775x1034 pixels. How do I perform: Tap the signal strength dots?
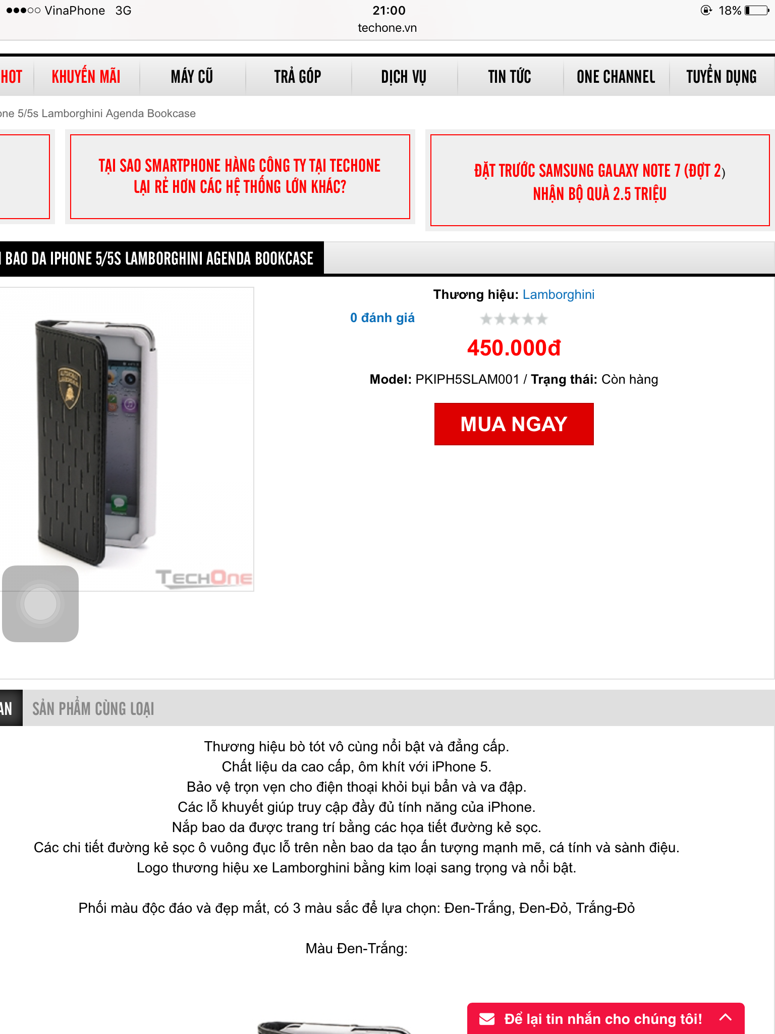pyautogui.click(x=23, y=11)
